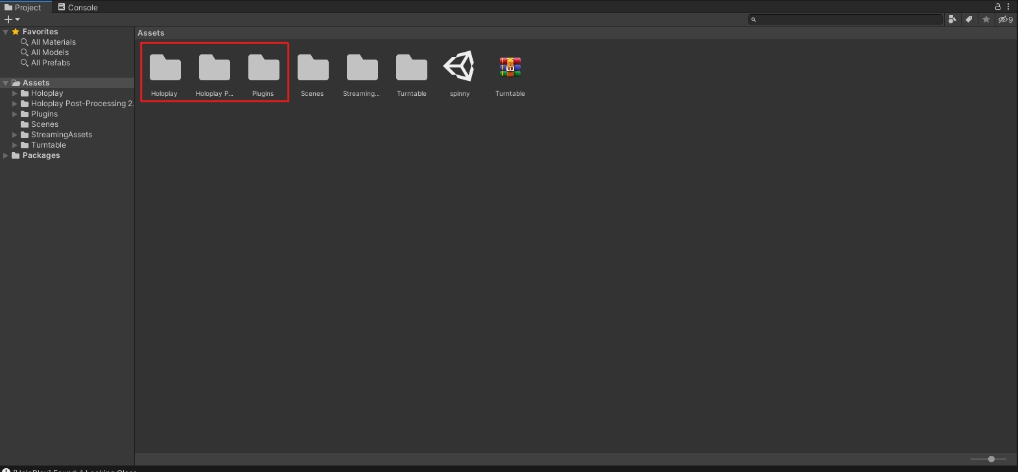Switch to the Console tab
The image size is (1018, 472).
pyautogui.click(x=78, y=7)
